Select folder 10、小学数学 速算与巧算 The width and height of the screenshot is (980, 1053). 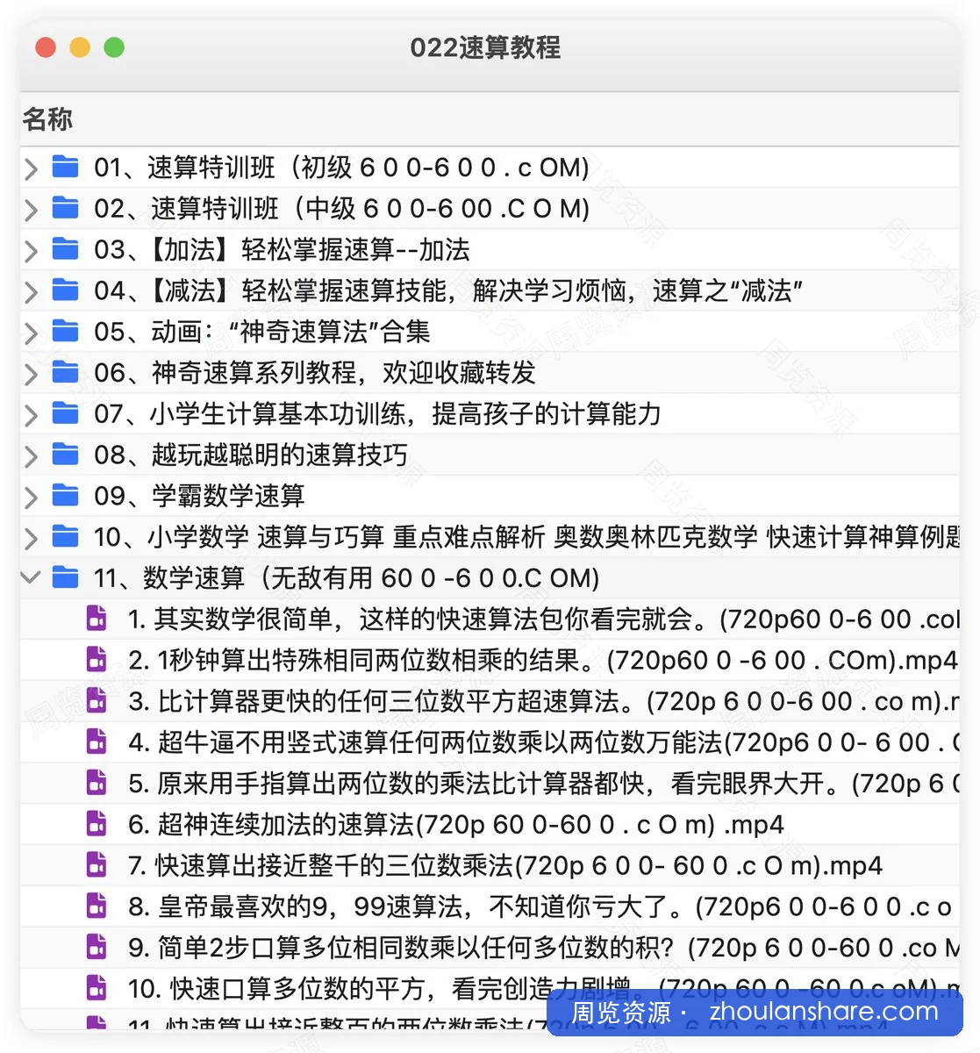click(x=526, y=536)
